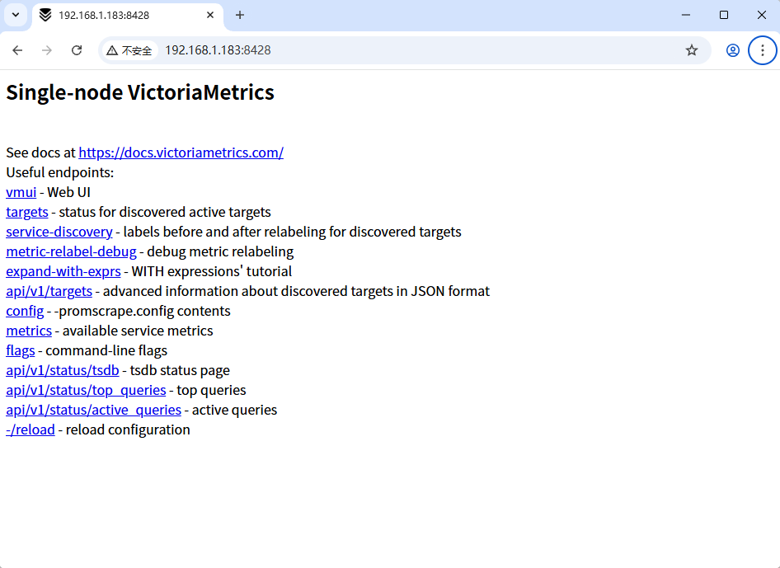Click the address bar URL field
780x568 pixels.
(418, 50)
